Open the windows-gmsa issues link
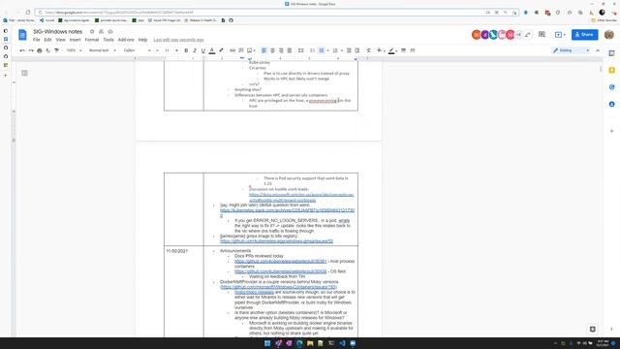This screenshot has width=620, height=349. coord(276,241)
